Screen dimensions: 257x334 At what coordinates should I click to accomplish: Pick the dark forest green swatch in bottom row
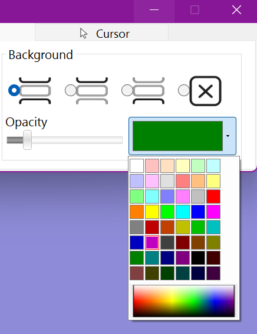pyautogui.click(x=167, y=273)
